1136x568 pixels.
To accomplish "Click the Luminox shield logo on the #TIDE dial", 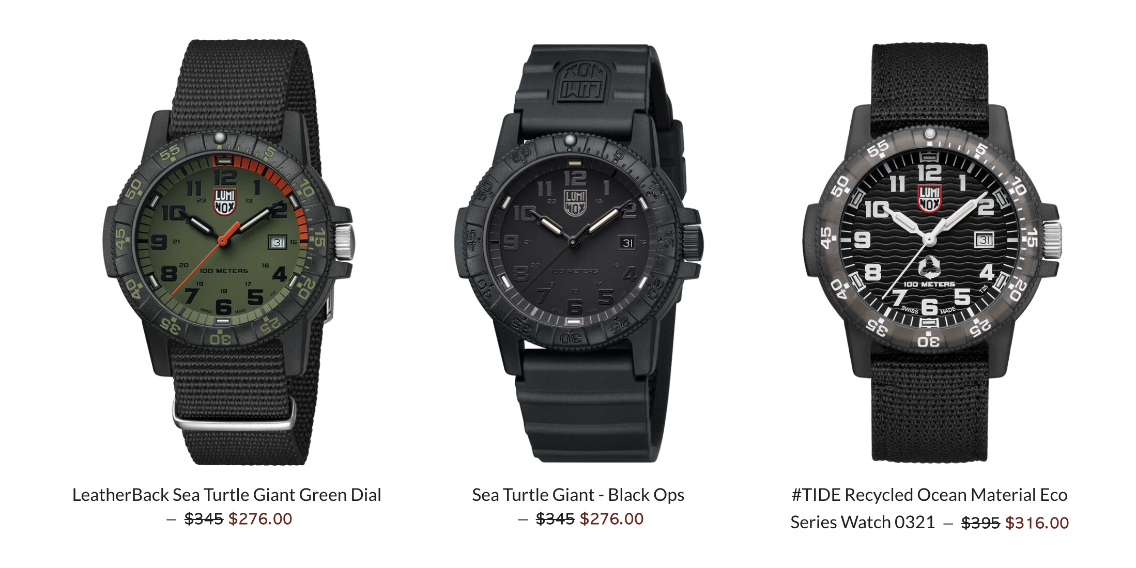I will [x=929, y=198].
